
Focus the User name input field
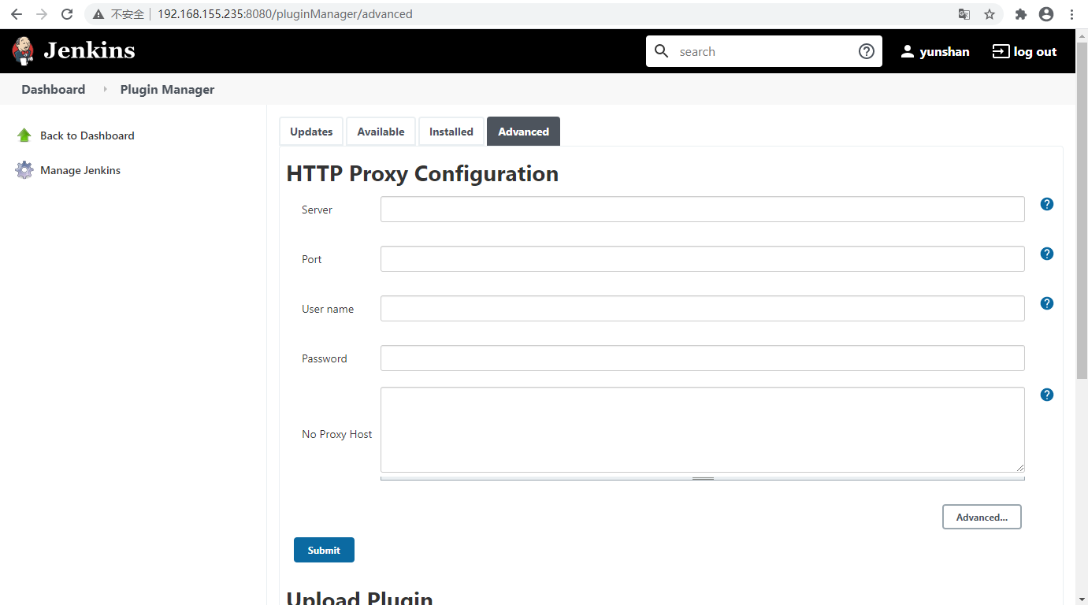pos(703,309)
